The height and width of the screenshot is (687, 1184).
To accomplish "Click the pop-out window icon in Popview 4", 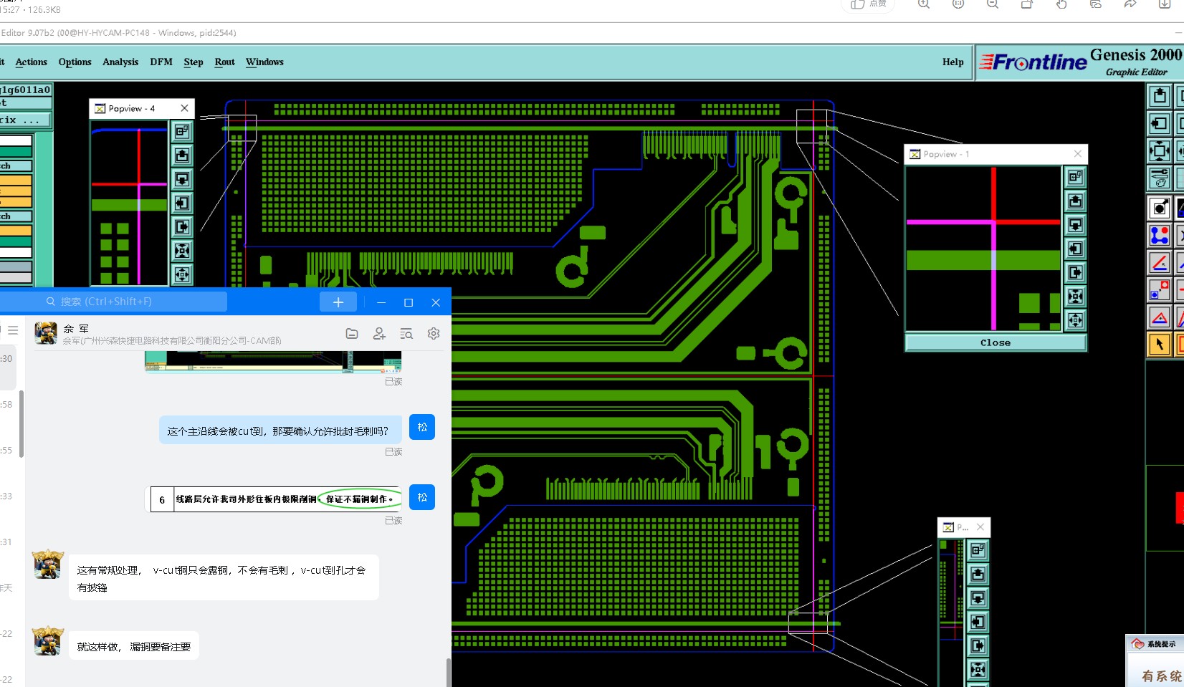I will [182, 131].
